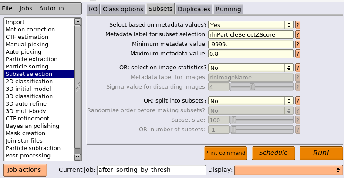
Task: Show help for select on image statistics
Action: pos(297,68)
